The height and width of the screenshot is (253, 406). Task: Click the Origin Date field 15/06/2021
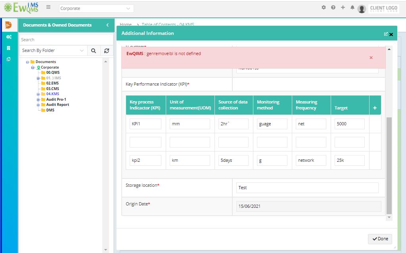click(308, 206)
